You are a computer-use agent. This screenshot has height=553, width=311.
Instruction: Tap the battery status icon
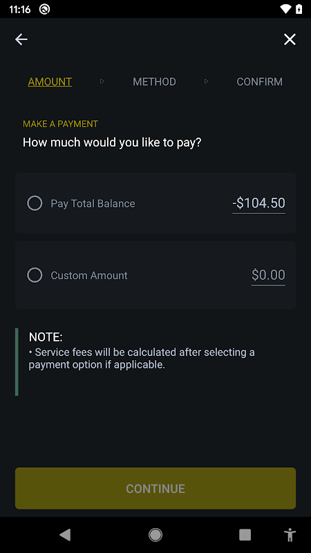(x=299, y=9)
